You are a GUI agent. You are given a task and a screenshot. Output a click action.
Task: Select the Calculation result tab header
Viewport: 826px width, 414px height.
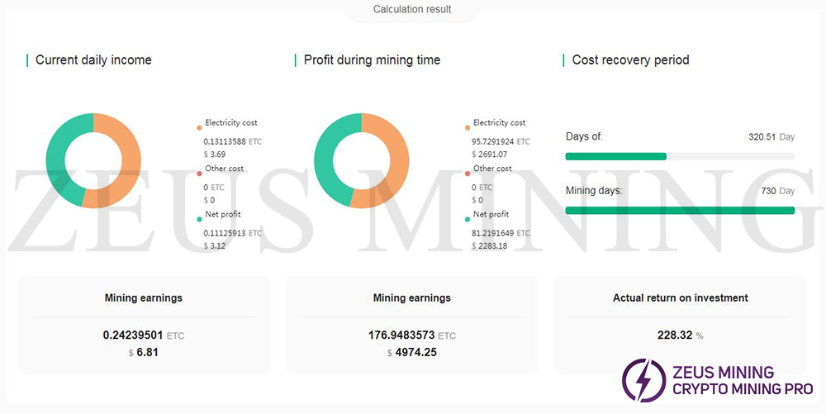click(x=412, y=10)
